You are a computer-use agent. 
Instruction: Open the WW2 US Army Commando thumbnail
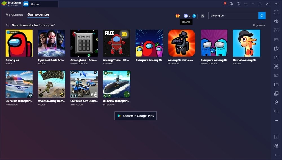pos(52,84)
